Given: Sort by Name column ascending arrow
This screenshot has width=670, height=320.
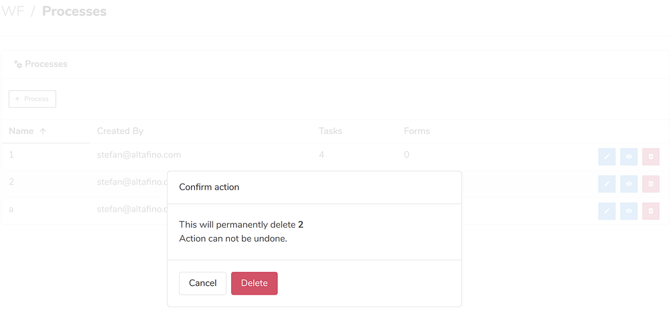Looking at the screenshot, I should pyautogui.click(x=43, y=131).
